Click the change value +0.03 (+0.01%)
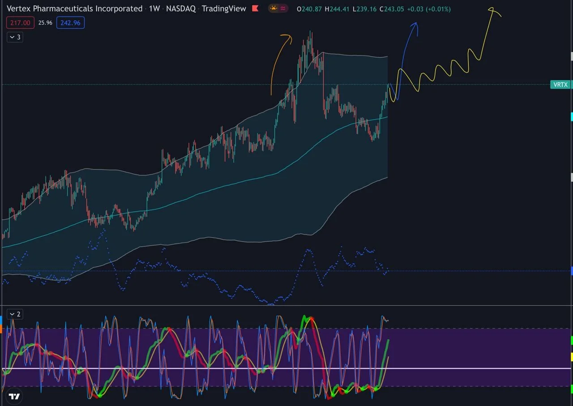The width and height of the screenshot is (573, 406). pyautogui.click(x=429, y=9)
